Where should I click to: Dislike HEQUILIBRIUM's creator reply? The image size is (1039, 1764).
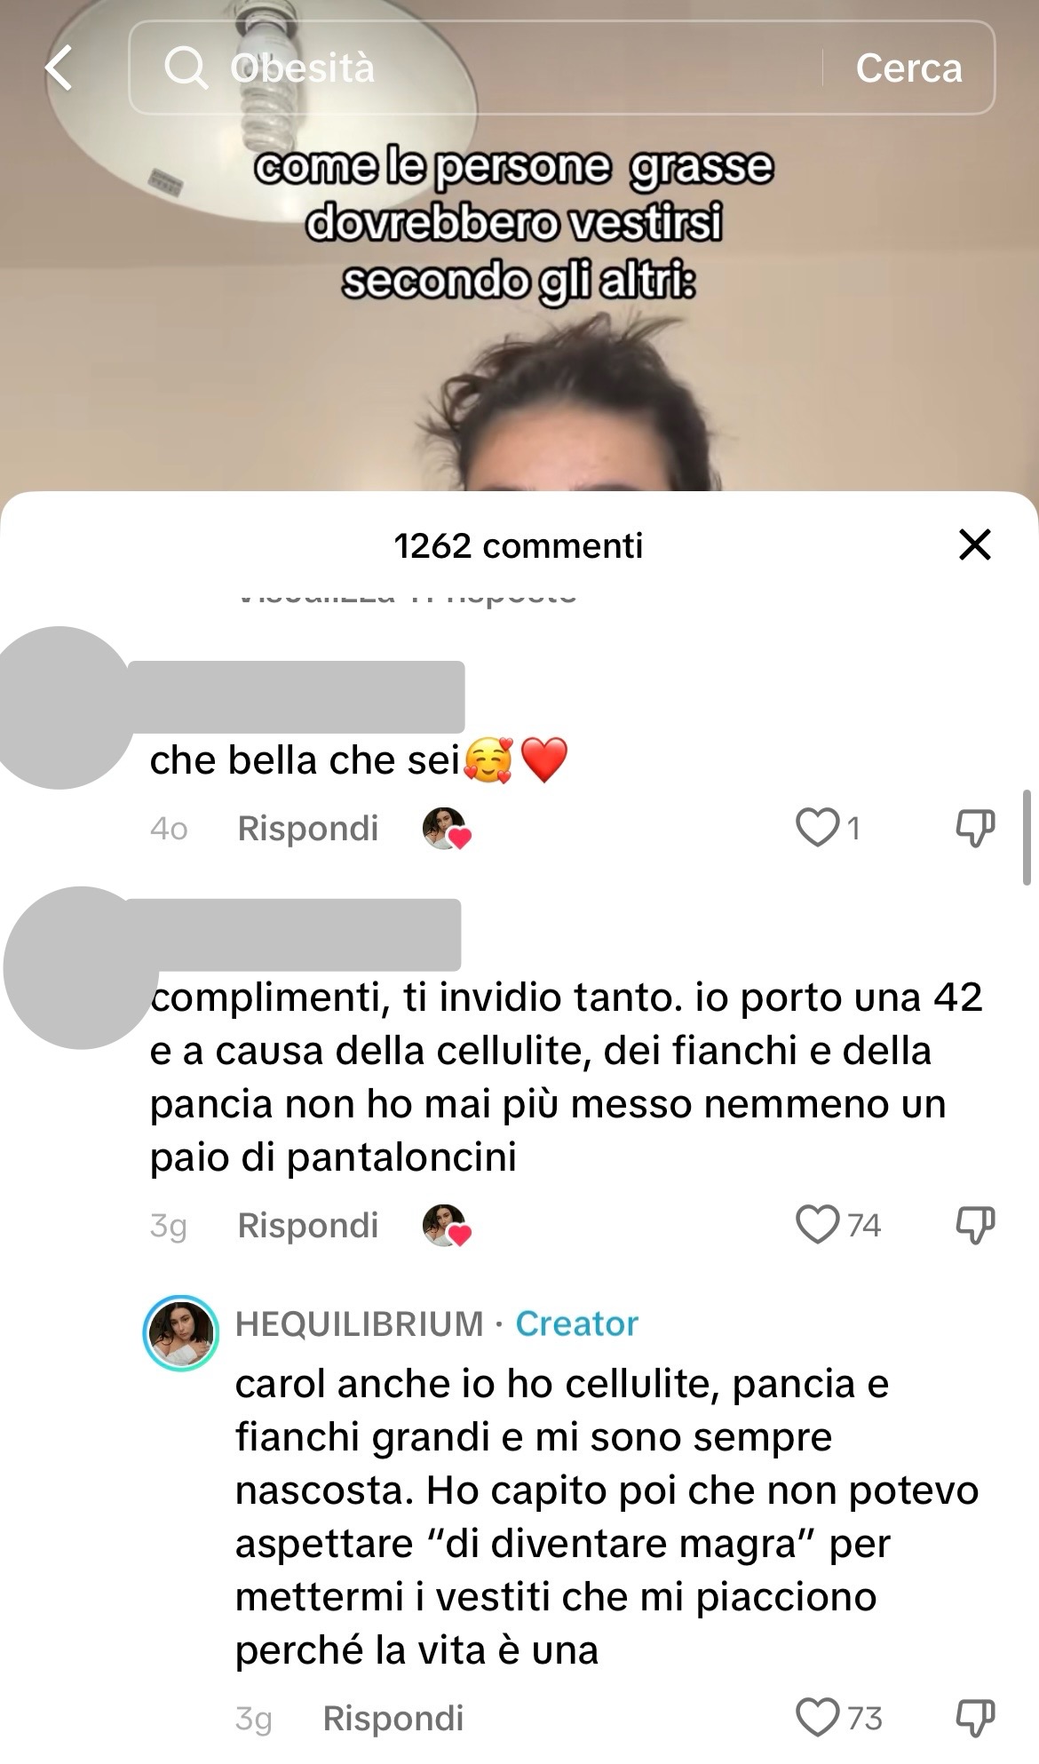(974, 1717)
